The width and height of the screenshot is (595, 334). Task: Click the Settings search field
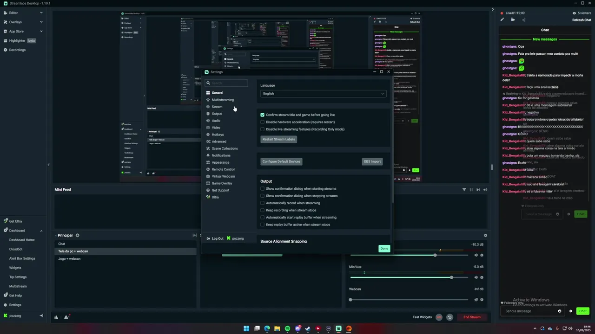tap(226, 83)
